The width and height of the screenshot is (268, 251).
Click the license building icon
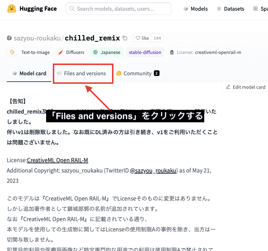(172, 52)
